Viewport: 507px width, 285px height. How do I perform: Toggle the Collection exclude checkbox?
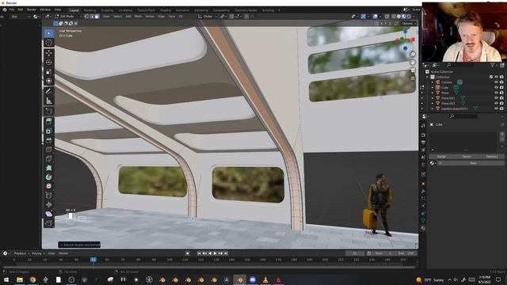click(x=491, y=77)
